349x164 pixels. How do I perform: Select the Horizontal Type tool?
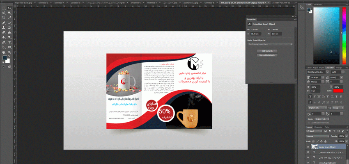click(9, 42)
